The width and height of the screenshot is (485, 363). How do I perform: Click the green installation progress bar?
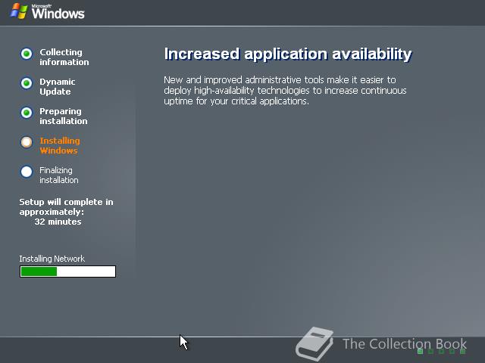pyautogui.click(x=67, y=271)
